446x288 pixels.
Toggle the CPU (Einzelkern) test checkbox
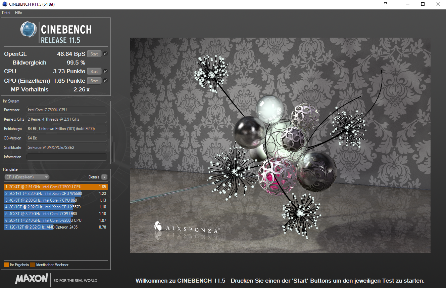[x=105, y=81]
